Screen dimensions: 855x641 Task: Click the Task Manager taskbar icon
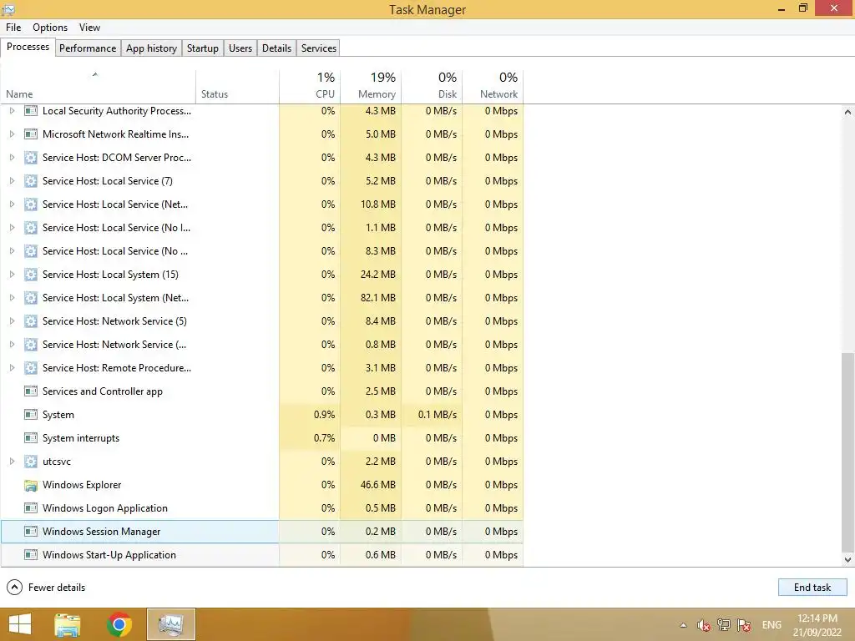(171, 624)
